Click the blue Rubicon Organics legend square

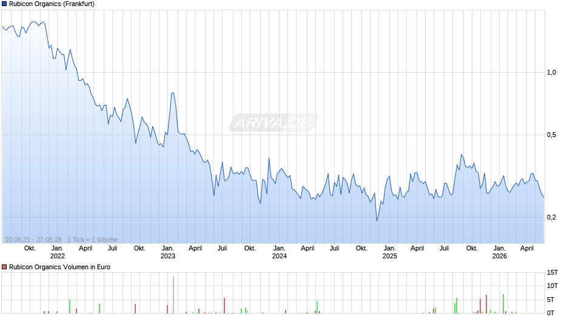pyautogui.click(x=4, y=4)
